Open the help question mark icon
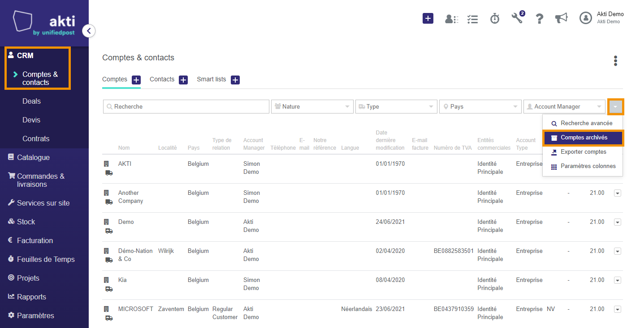This screenshot has width=627, height=328. point(540,19)
